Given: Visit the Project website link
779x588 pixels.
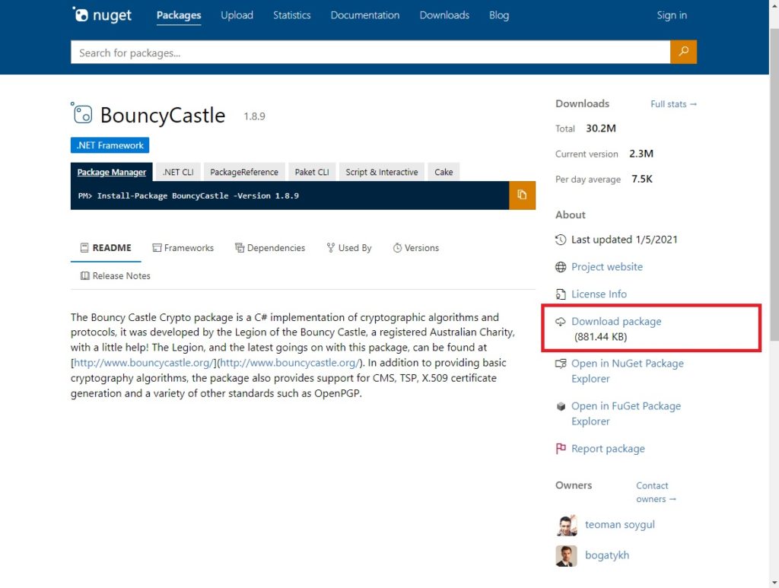Looking at the screenshot, I should (x=606, y=267).
